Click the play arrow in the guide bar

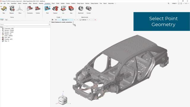click(x=89, y=20)
